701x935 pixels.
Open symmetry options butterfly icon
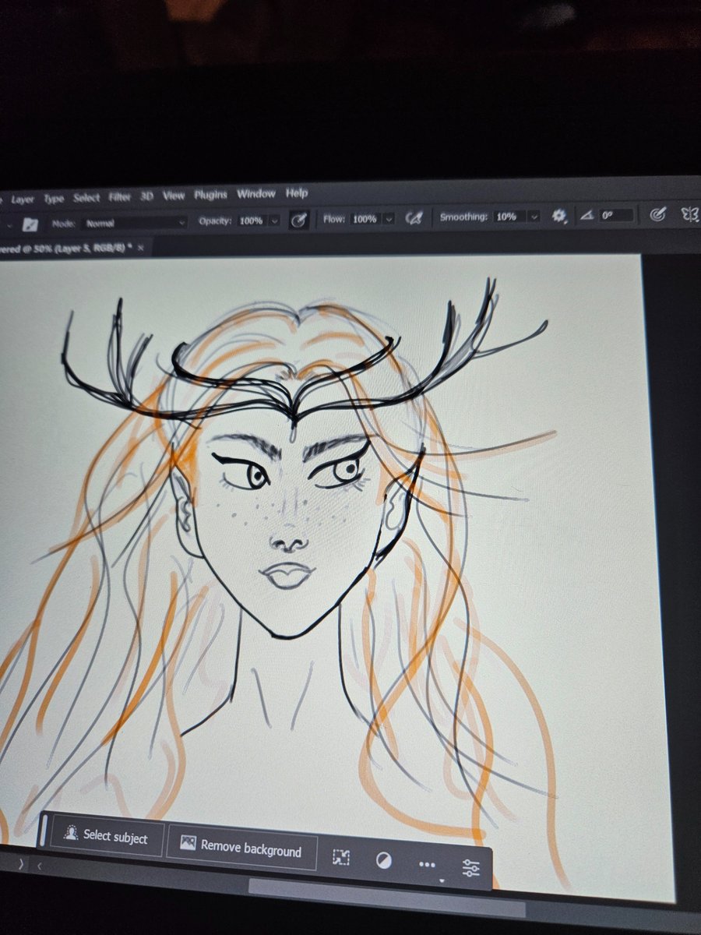click(x=690, y=214)
